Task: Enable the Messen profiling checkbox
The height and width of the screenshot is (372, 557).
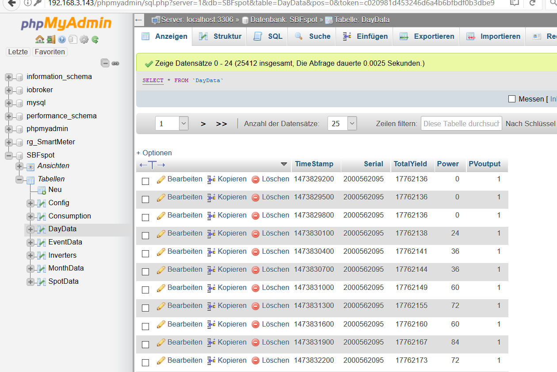Action: (512, 99)
